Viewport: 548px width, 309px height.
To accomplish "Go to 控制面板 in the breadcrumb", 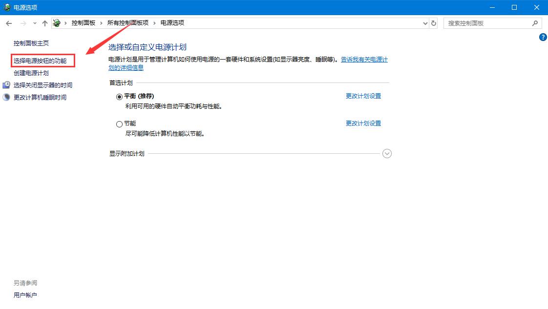I will [83, 23].
